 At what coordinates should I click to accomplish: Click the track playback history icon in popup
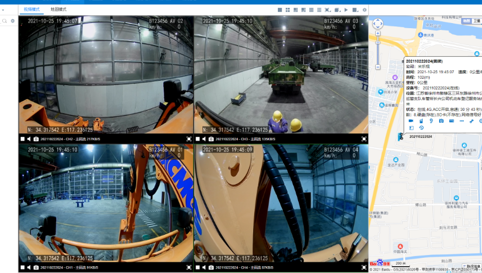tap(421, 128)
